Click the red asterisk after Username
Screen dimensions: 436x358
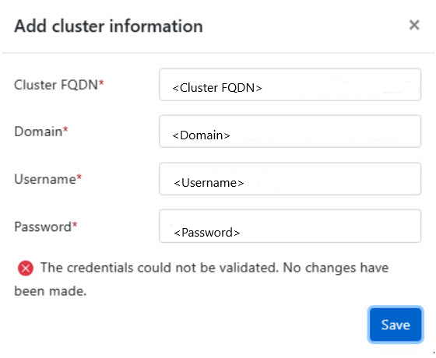point(79,177)
